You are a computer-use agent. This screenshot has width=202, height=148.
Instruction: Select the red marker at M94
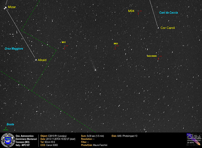point(140,12)
